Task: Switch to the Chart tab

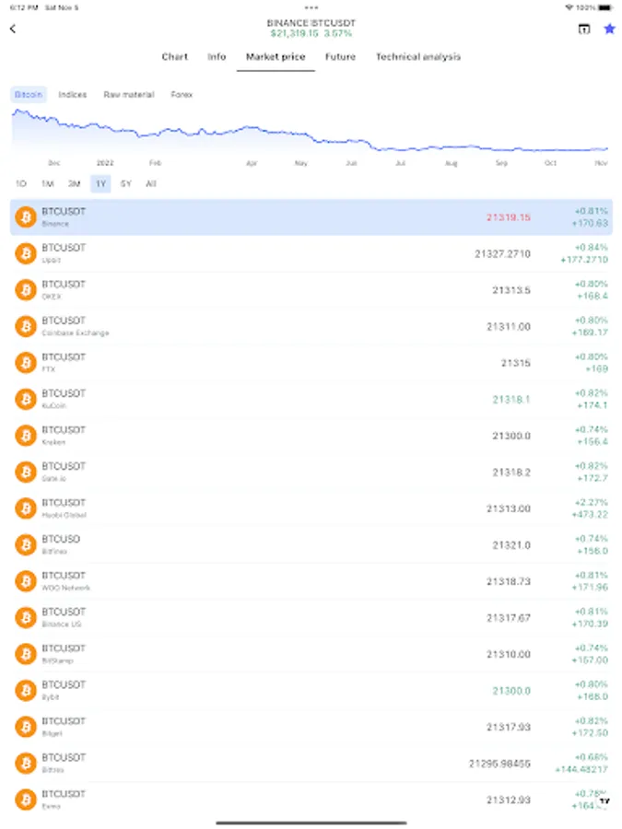Action: click(x=174, y=57)
